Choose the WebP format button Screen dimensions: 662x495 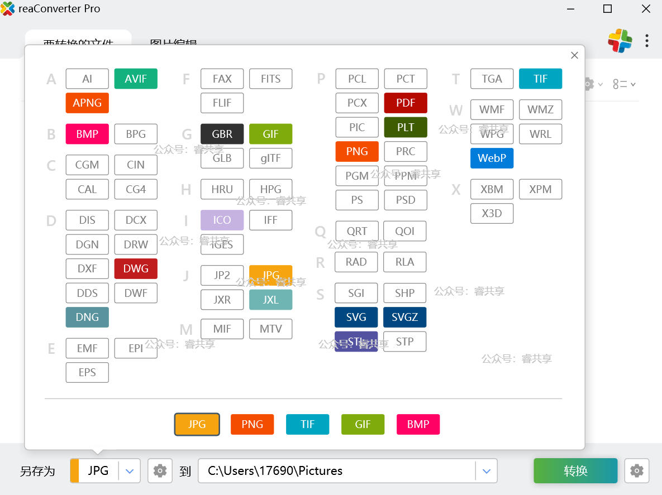coord(492,158)
